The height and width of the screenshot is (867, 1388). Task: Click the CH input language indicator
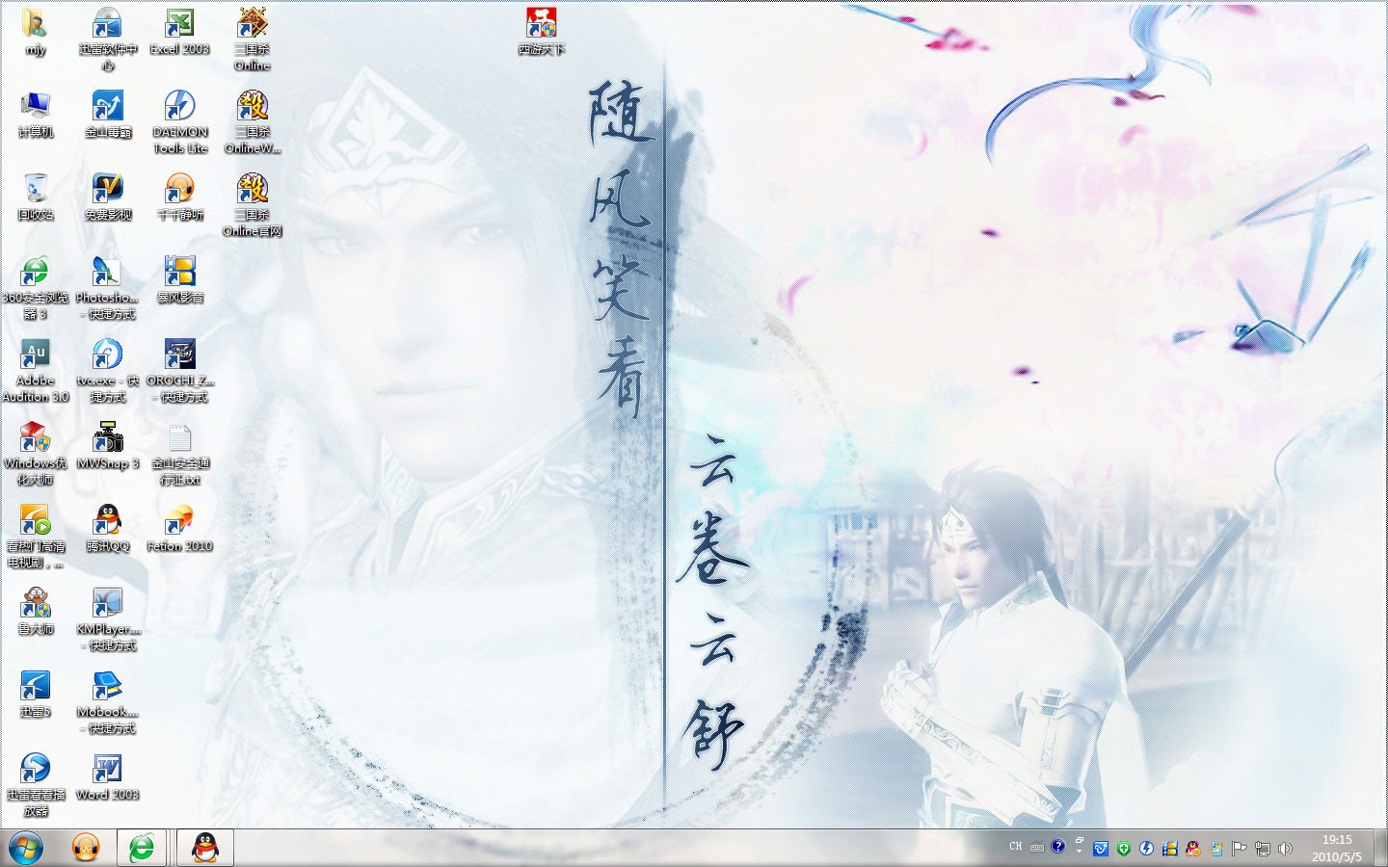point(1016,847)
